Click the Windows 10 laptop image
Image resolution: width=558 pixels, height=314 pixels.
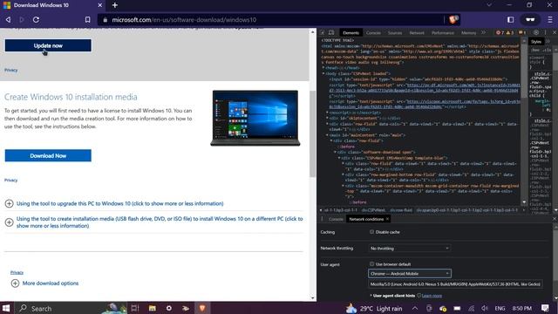pos(255,119)
